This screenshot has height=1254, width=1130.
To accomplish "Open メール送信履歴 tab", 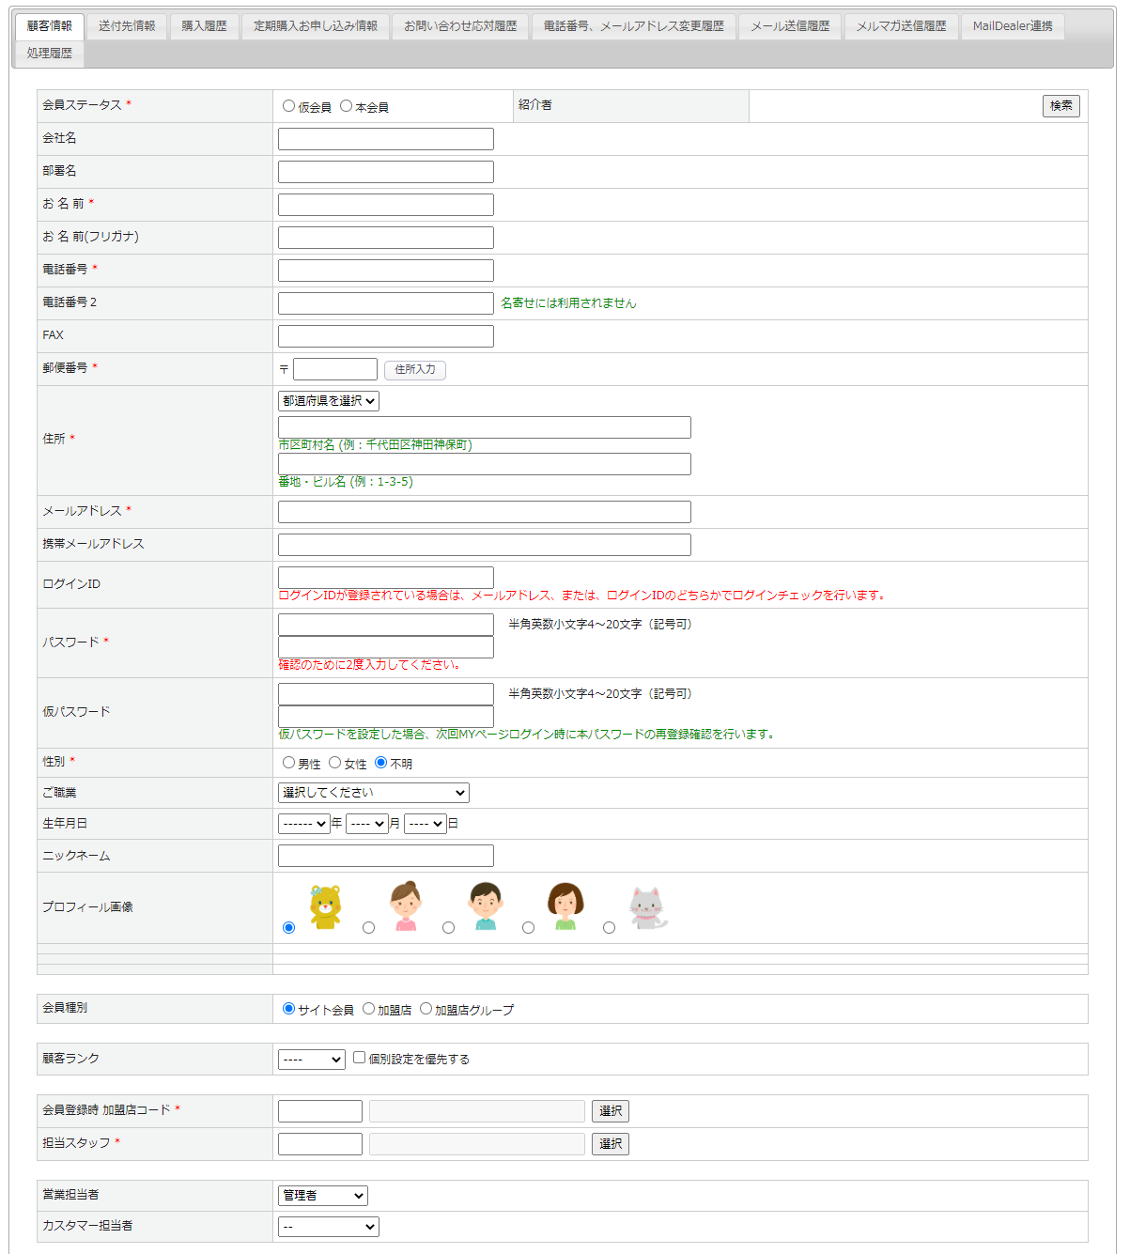I will [791, 26].
